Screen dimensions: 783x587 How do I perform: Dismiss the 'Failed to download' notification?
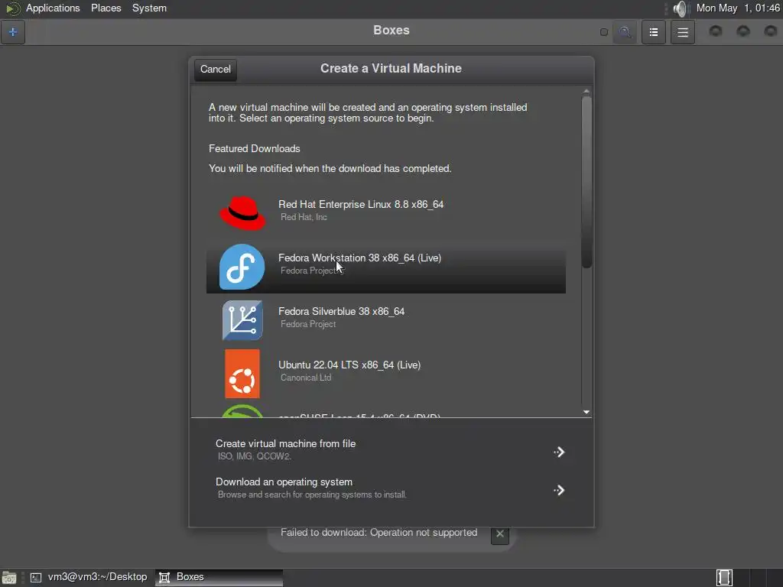click(499, 533)
